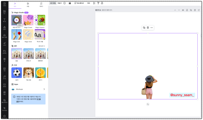Open the Elements (요소) sidebar panel
The height and width of the screenshot is (120, 203).
(4, 12)
